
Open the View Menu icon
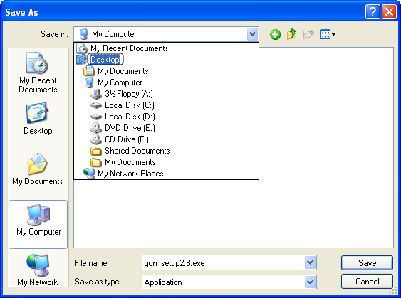pos(328,34)
